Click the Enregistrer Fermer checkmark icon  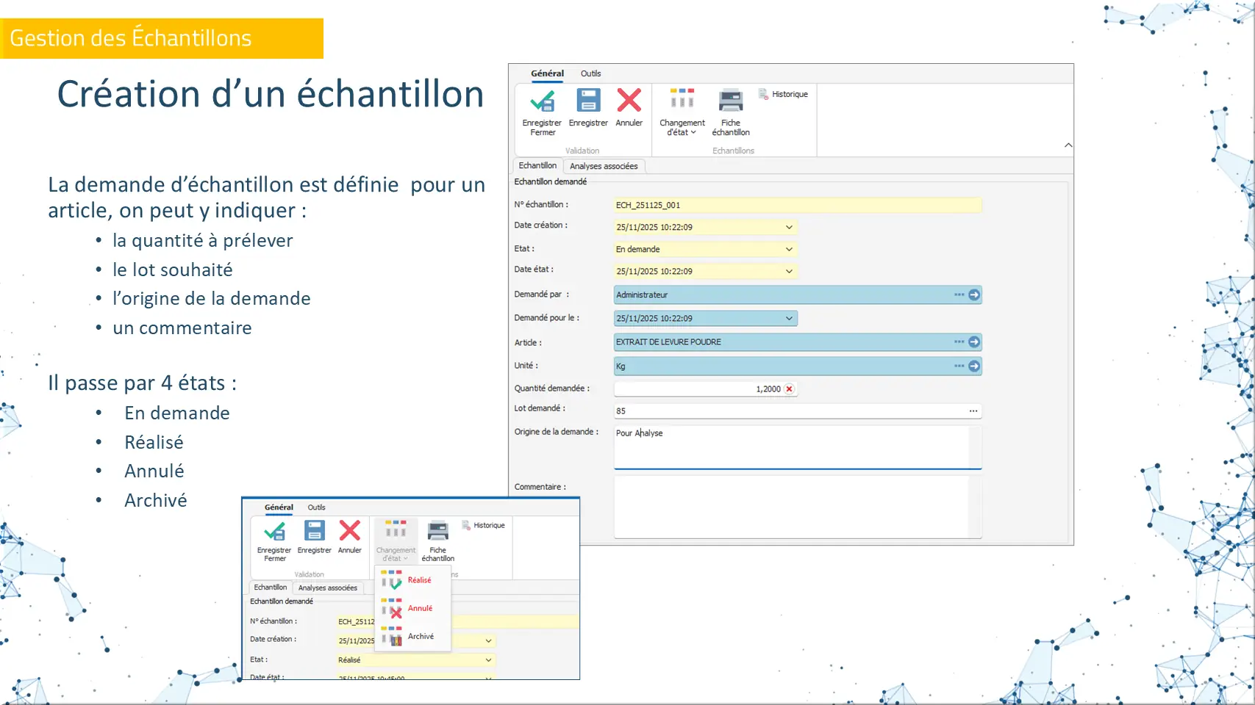click(x=543, y=101)
